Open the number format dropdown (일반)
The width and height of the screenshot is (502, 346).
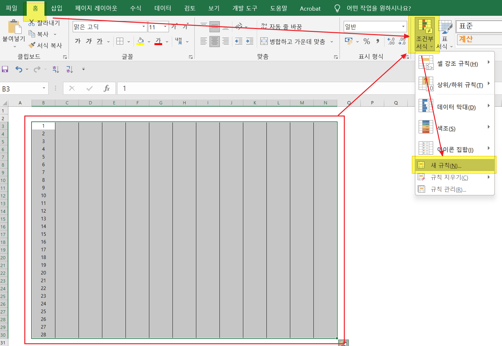tap(403, 26)
